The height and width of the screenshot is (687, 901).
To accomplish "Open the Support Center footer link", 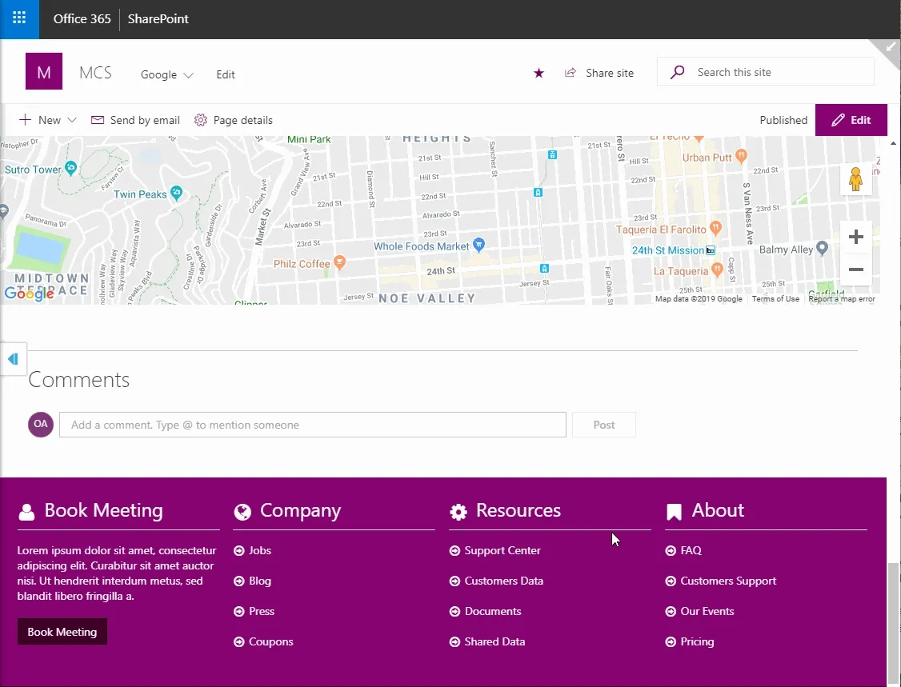I will pos(502,550).
